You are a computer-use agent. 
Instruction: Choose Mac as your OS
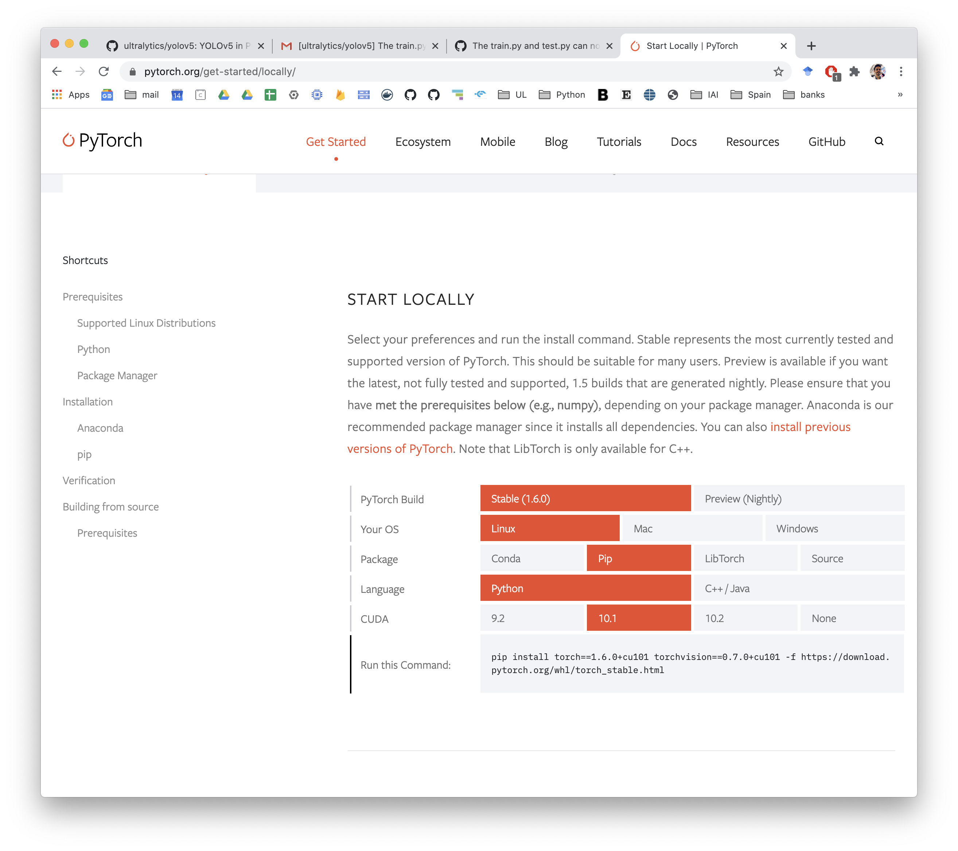[692, 528]
